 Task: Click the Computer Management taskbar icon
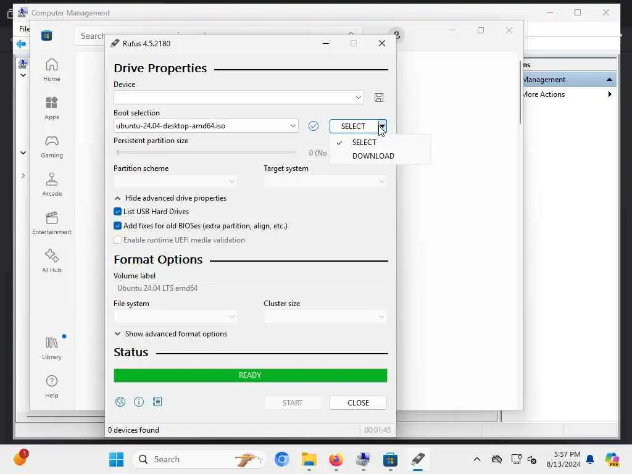pos(363,459)
